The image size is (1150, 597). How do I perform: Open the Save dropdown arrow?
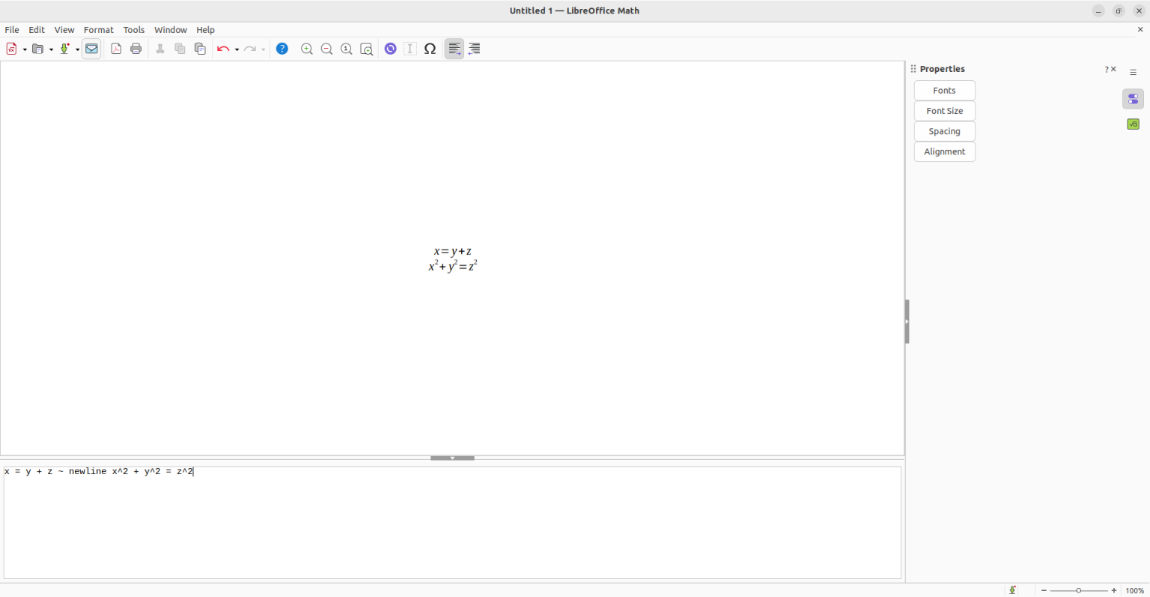click(x=77, y=49)
